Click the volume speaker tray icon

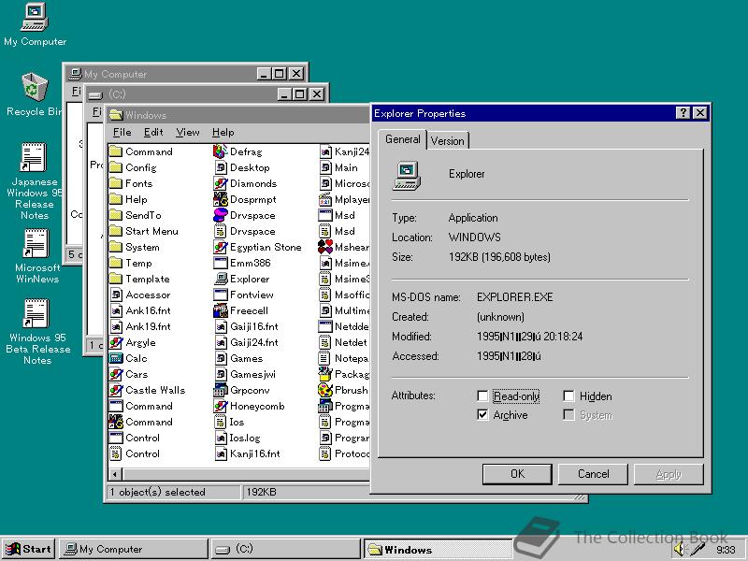[679, 549]
